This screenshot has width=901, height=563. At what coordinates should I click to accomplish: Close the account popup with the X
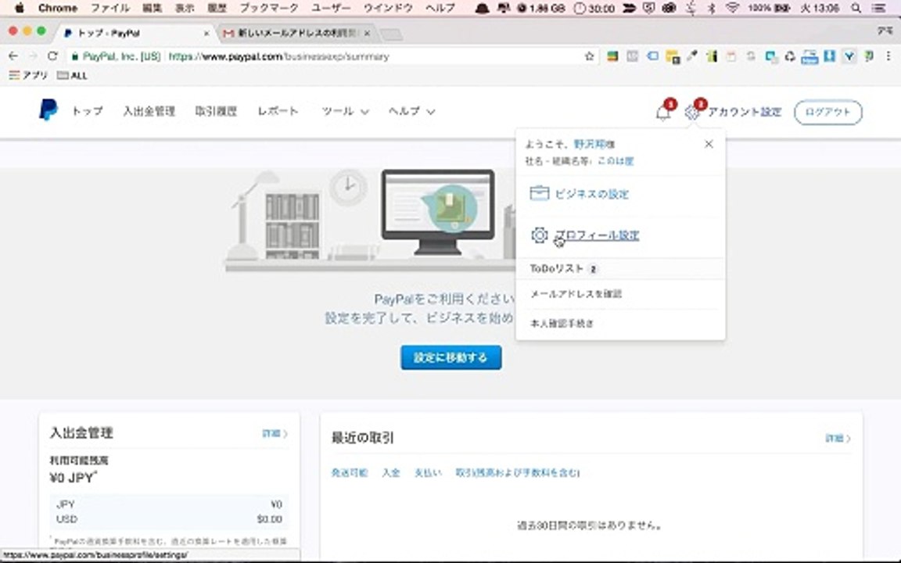709,144
